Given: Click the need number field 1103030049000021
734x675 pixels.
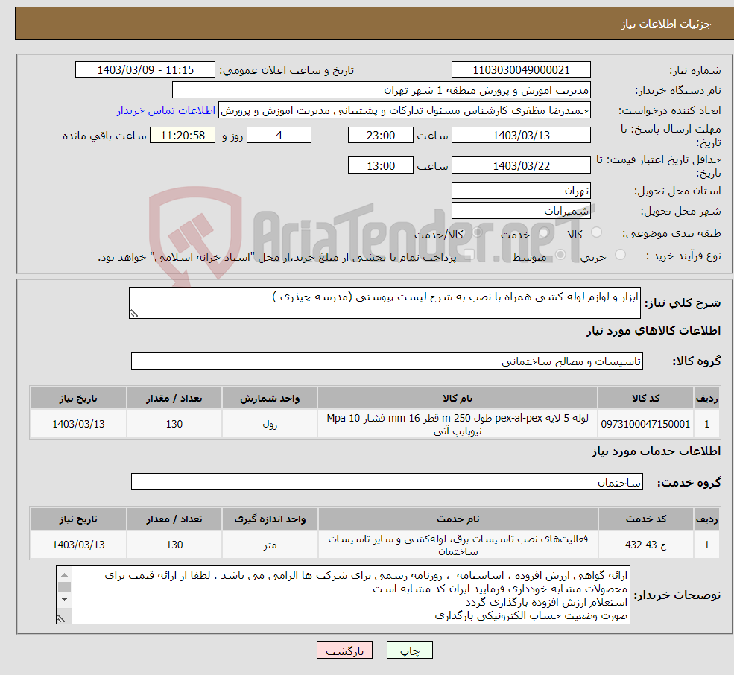Looking at the screenshot, I should [x=521, y=70].
